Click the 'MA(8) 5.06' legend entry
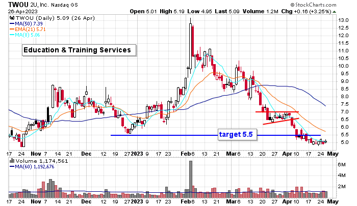The height and width of the screenshot is (206, 357). tap(25, 35)
